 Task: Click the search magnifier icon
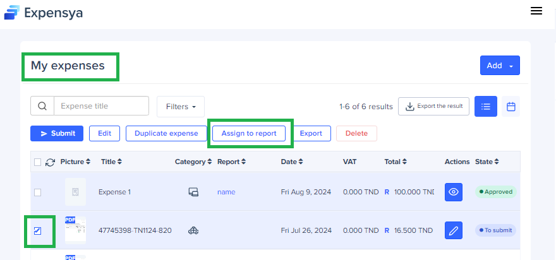[x=42, y=106]
